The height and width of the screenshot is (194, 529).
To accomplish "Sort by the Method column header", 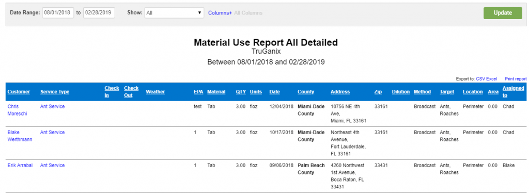I will (423, 92).
